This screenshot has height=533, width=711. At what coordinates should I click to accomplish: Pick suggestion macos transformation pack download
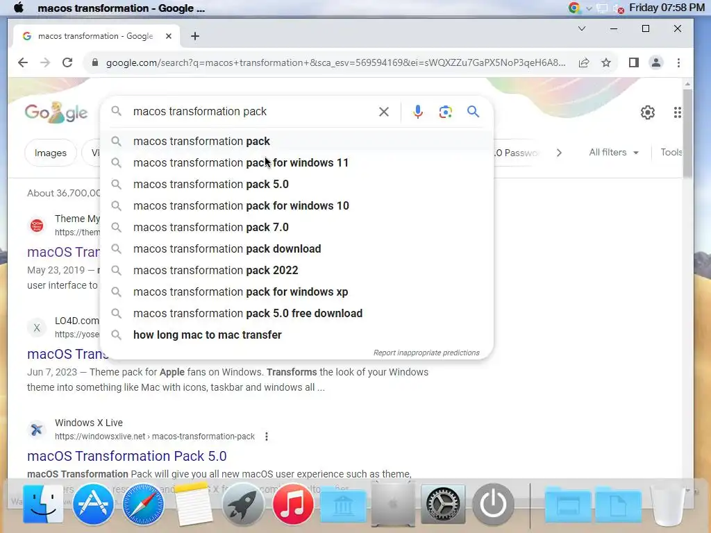[x=296, y=249]
